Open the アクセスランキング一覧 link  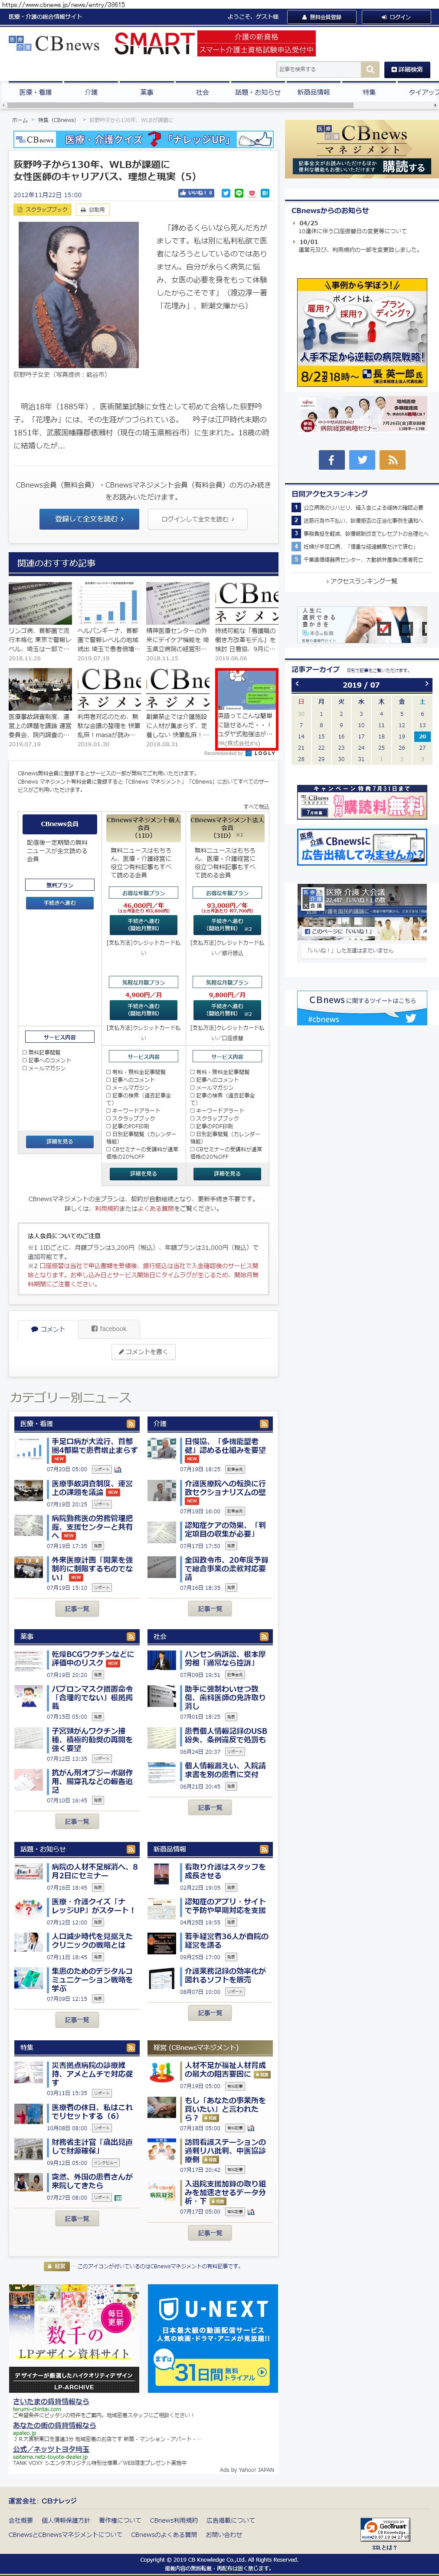tap(361, 581)
